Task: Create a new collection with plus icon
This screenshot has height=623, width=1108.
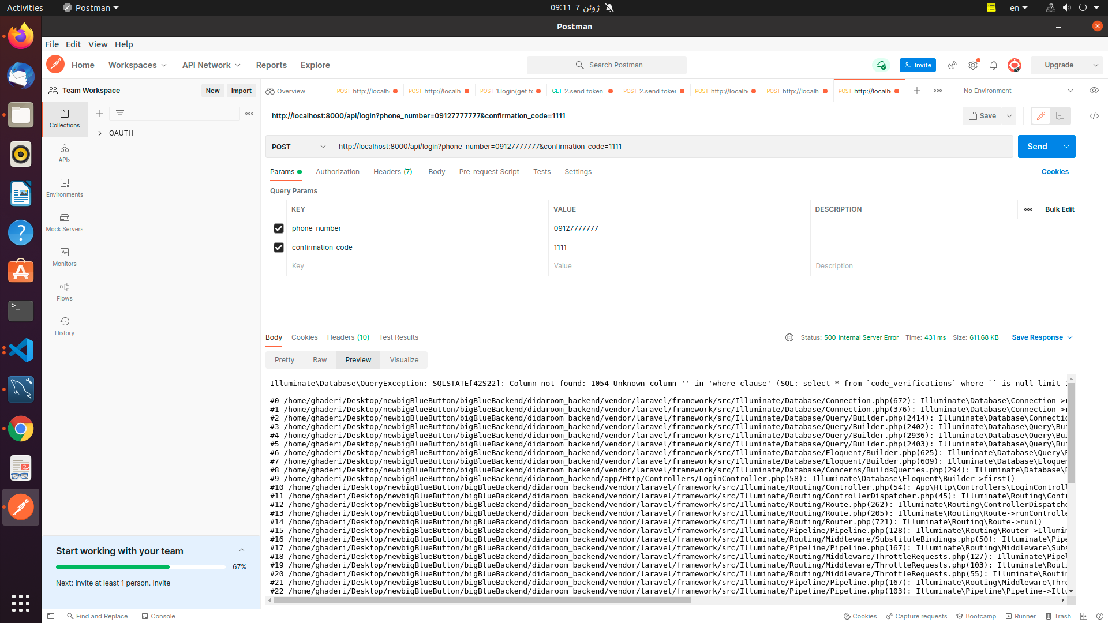Action: [100, 114]
